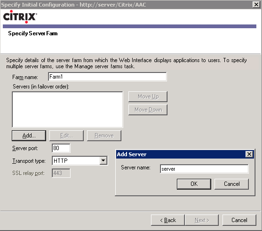Screen dimensions: 262x231
Task: Cancel the Add Server dialog
Action: pos(231,184)
